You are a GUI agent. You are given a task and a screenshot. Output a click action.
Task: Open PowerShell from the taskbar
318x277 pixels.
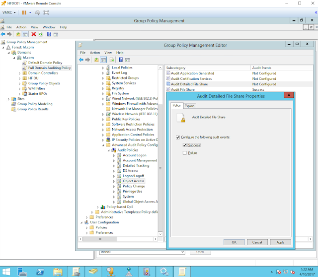tap(40, 272)
